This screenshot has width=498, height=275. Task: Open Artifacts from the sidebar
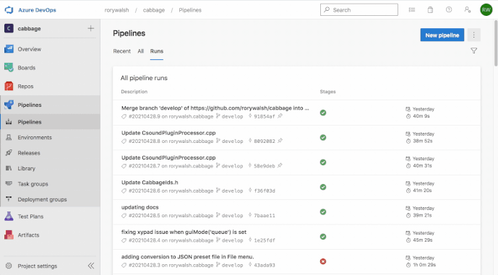(50, 235)
